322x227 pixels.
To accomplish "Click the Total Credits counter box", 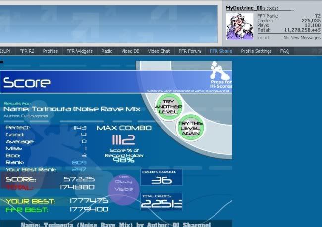I will click(161, 202).
